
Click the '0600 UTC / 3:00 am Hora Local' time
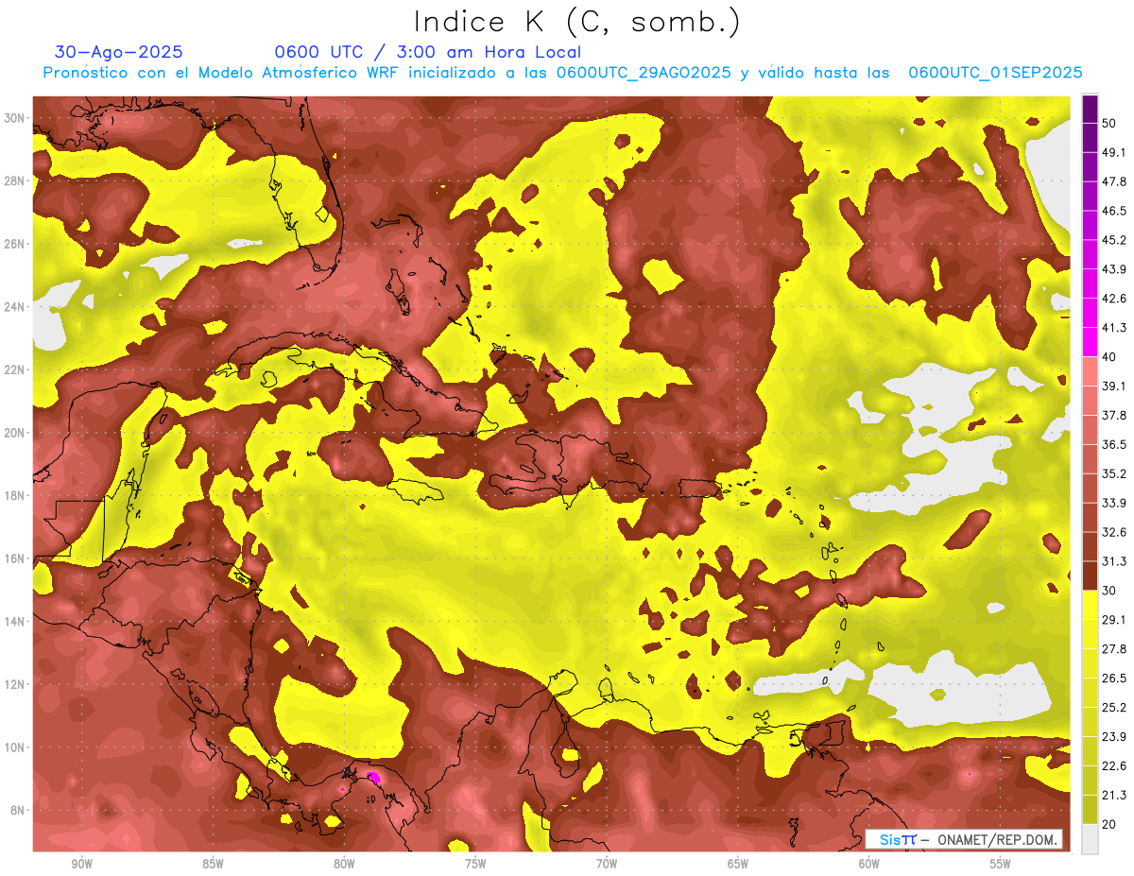427,52
